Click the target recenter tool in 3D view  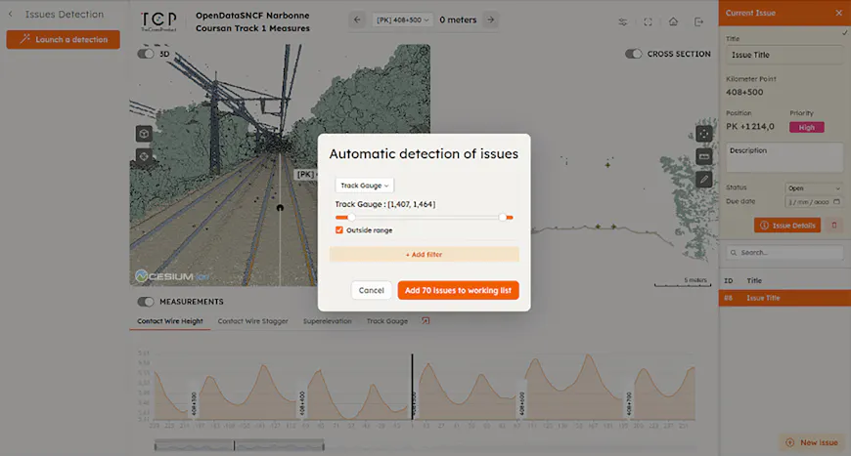(x=144, y=156)
